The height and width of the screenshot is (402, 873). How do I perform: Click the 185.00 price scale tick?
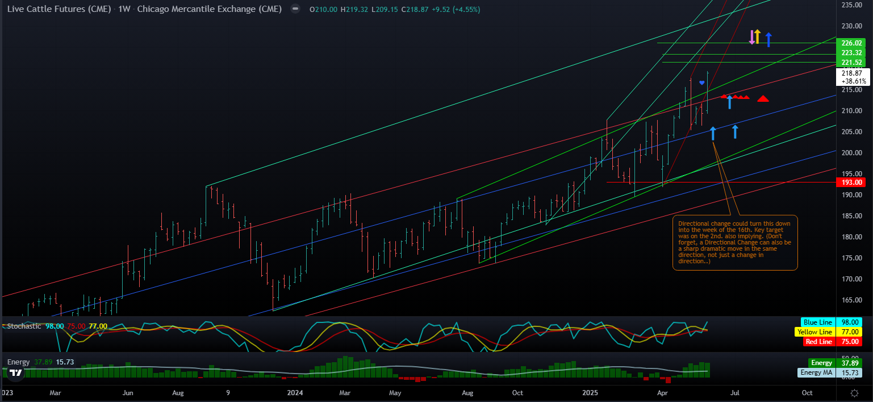(851, 215)
